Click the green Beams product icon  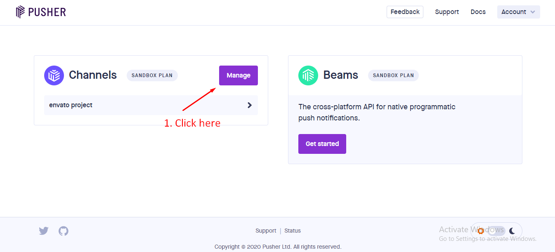tap(308, 75)
